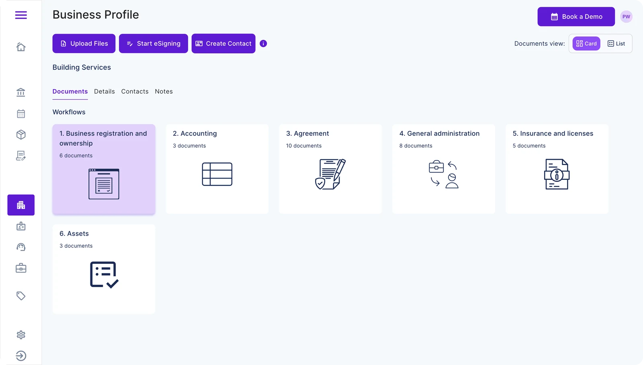Click the logout arrow icon

click(x=21, y=356)
